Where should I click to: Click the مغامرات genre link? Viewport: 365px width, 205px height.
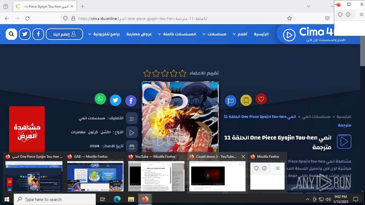78,132
